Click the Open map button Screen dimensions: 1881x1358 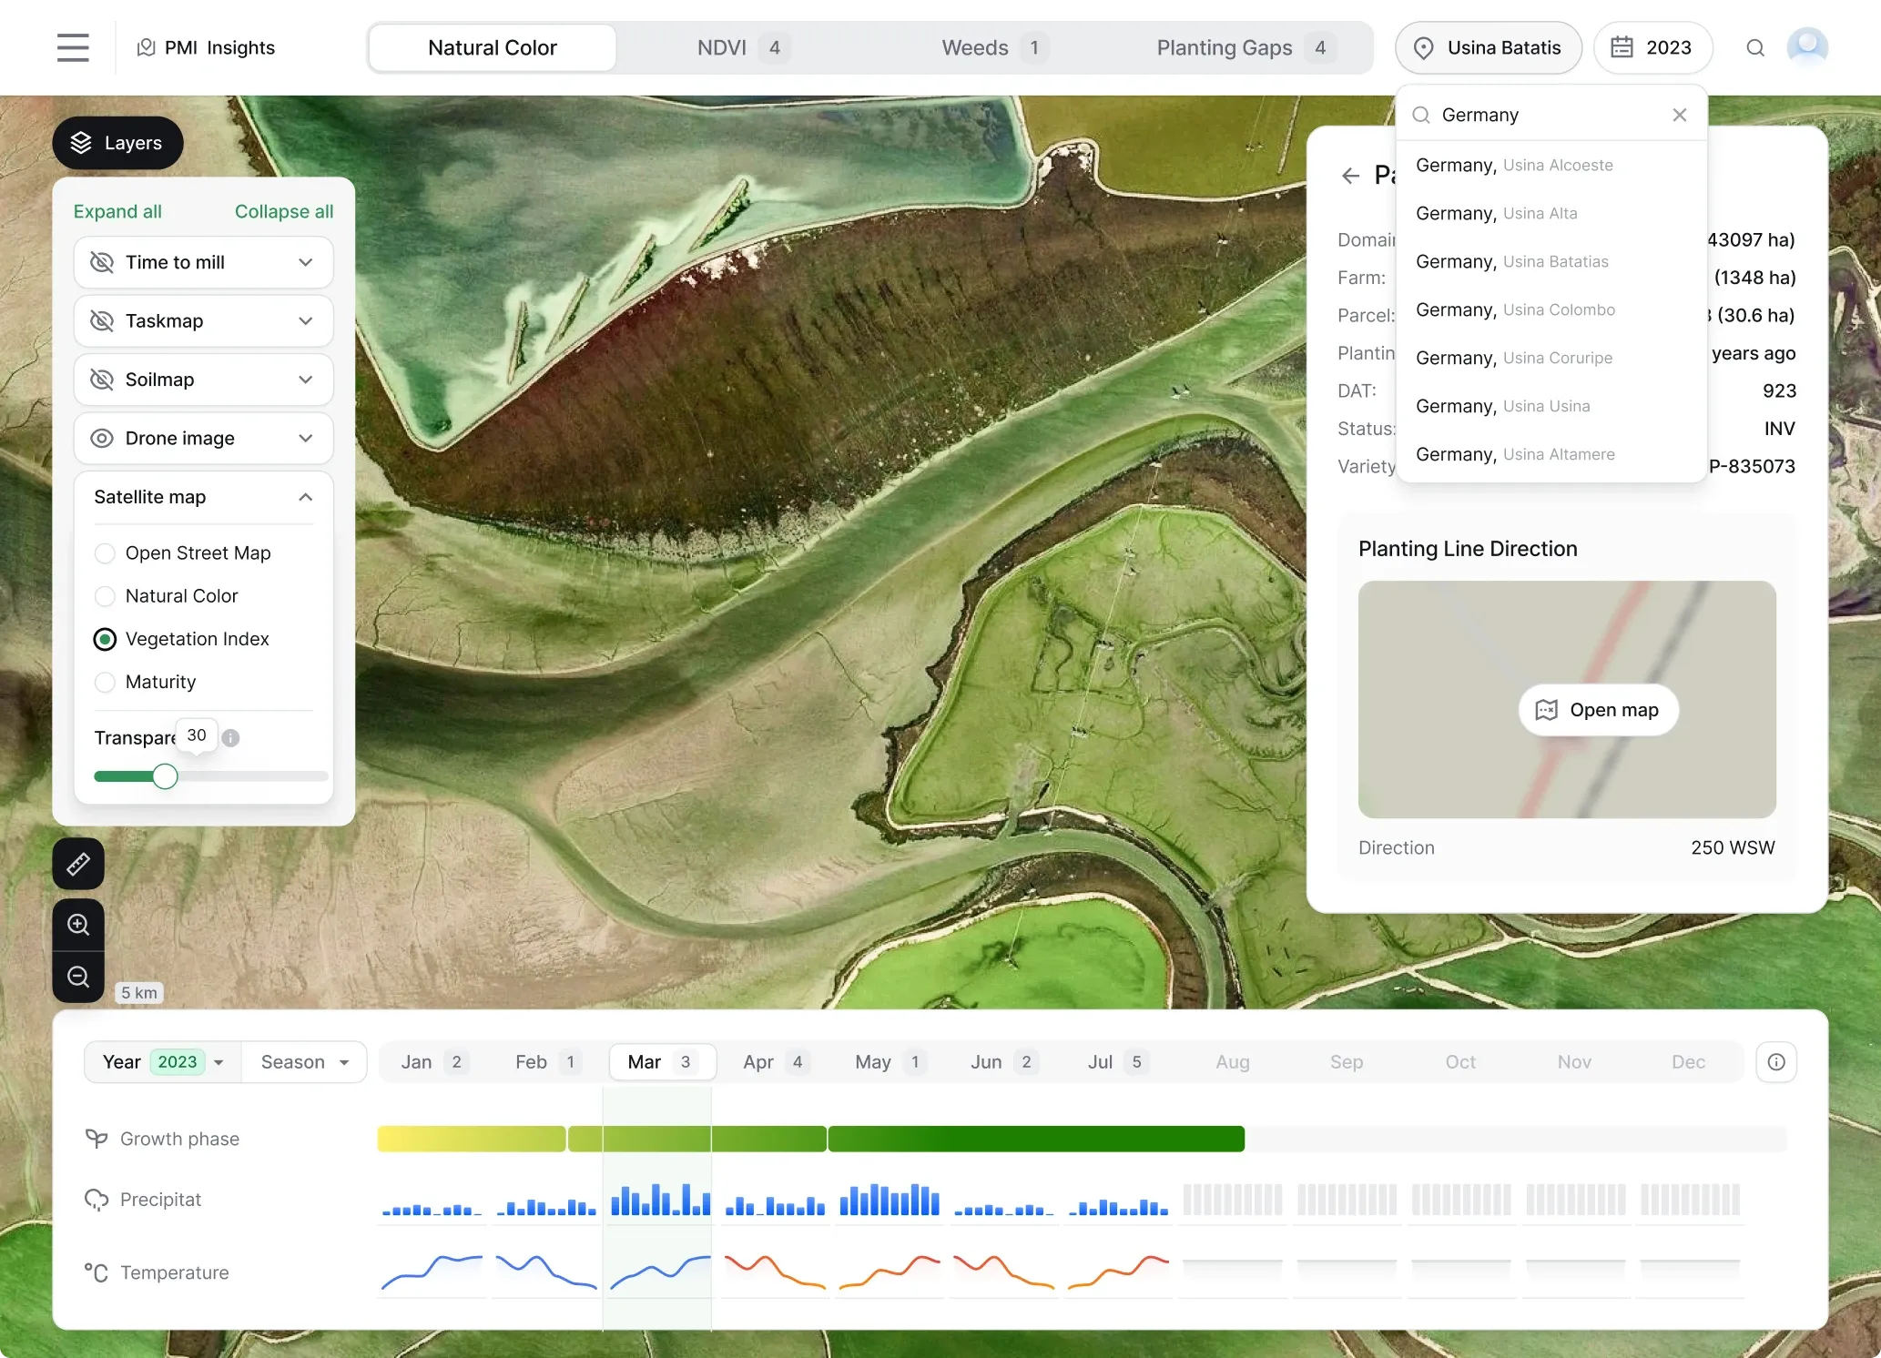tap(1598, 710)
